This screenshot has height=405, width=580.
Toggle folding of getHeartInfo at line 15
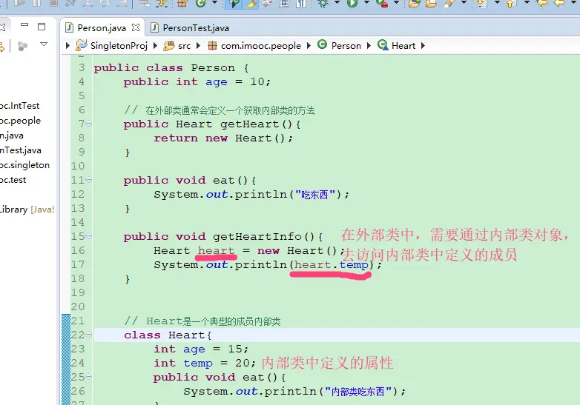coord(89,237)
